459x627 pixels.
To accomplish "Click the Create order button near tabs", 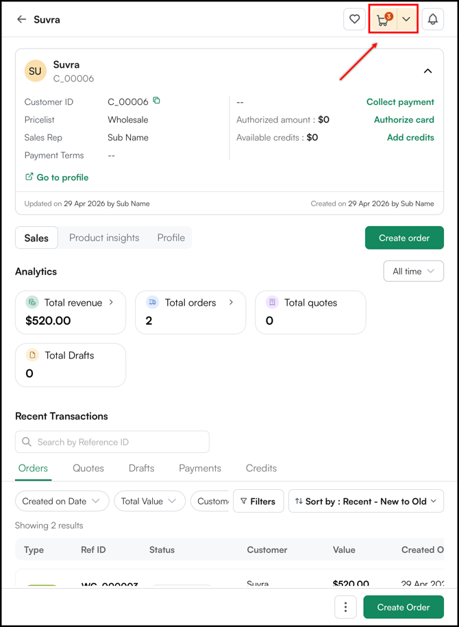I will click(x=404, y=238).
